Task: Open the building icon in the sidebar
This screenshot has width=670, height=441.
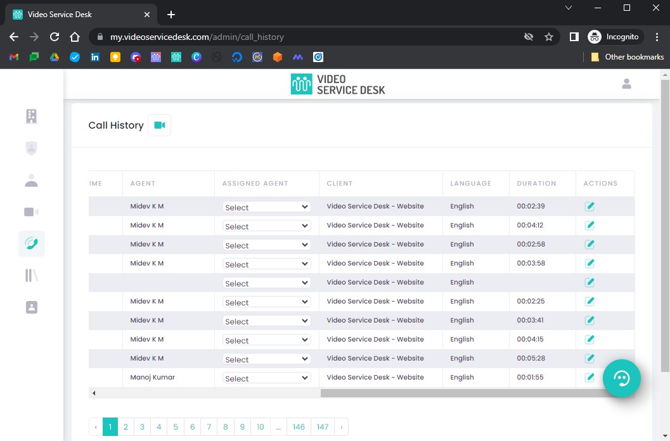Action: tap(31, 116)
